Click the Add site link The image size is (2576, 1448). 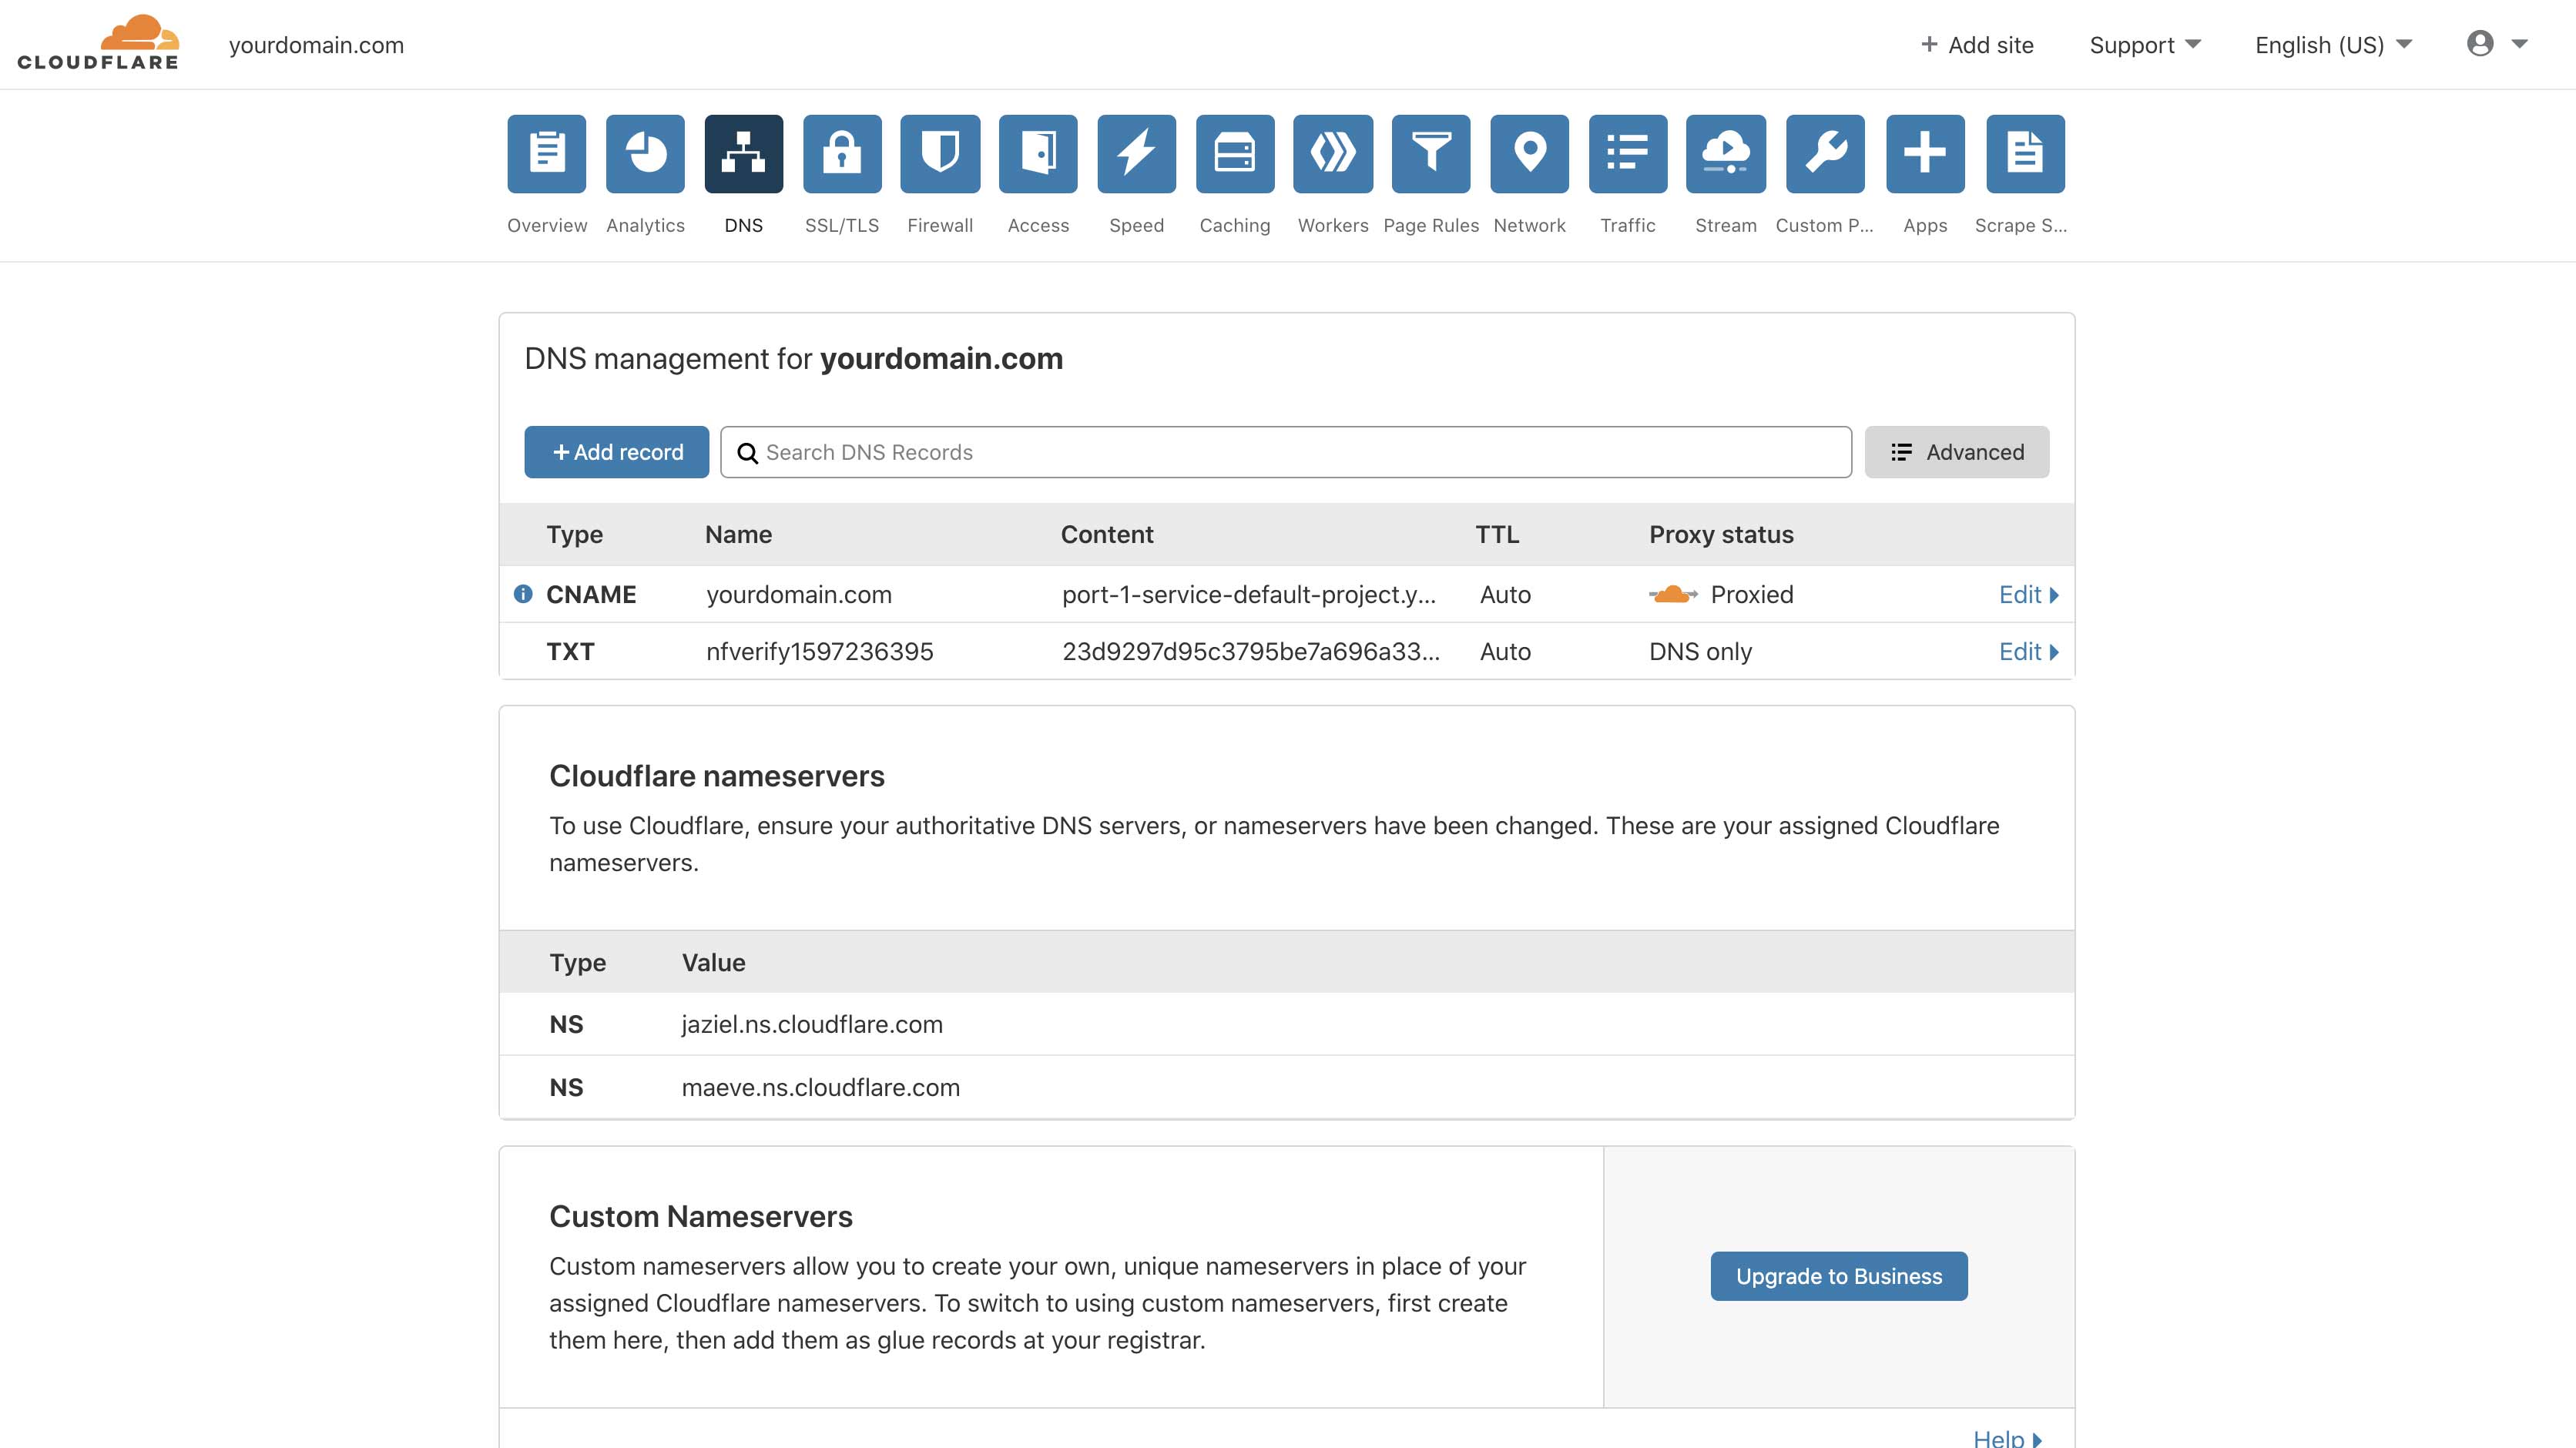(x=1977, y=45)
